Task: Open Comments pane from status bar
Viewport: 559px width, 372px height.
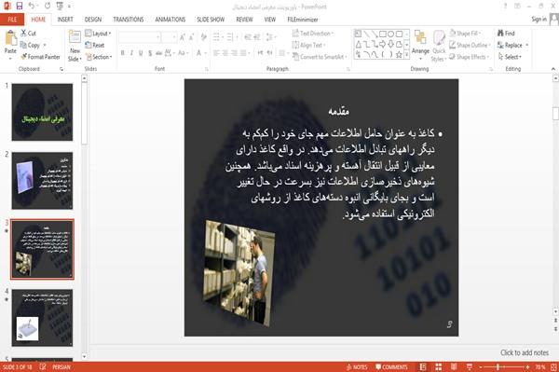Action: coord(391,367)
